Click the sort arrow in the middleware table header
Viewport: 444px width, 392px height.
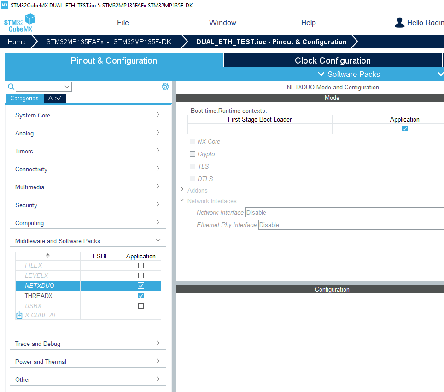point(47,255)
